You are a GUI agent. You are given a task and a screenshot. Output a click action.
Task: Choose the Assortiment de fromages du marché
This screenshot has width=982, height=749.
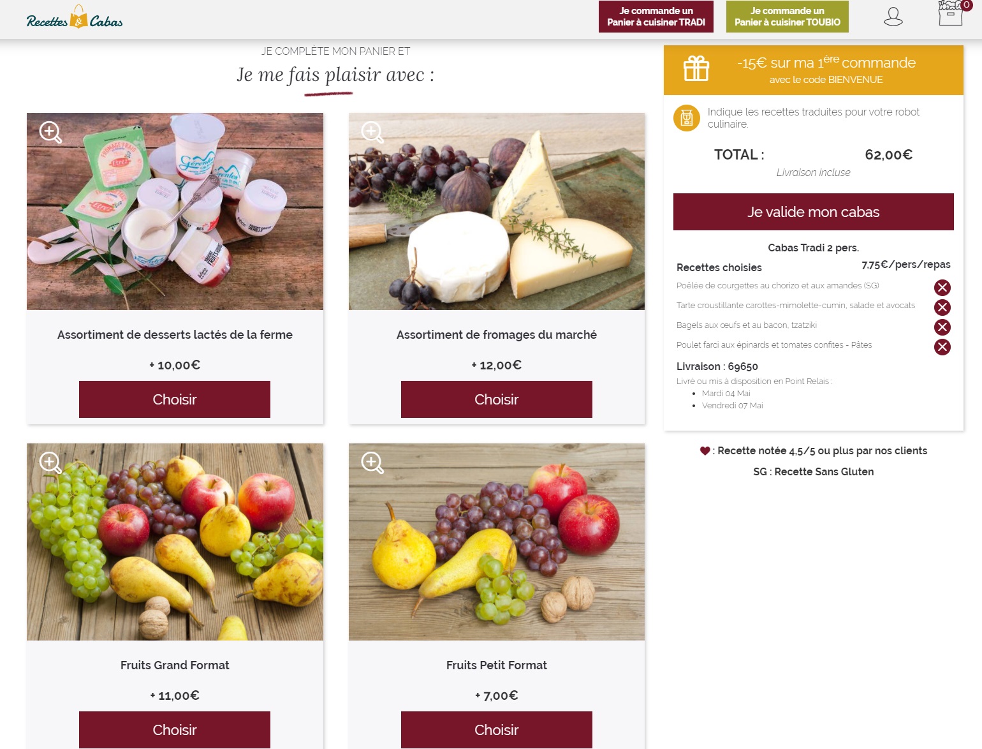tap(497, 399)
